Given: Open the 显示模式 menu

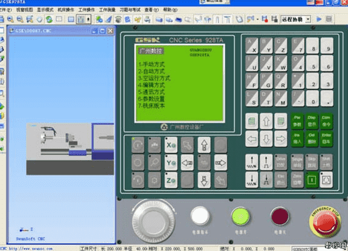Looking at the screenshot, I should 45,10.
